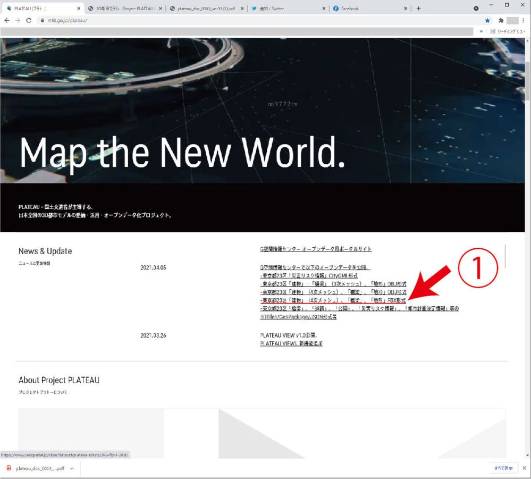Click the scrollbar down arrow
531x479 pixels.
pyautogui.click(x=528, y=456)
